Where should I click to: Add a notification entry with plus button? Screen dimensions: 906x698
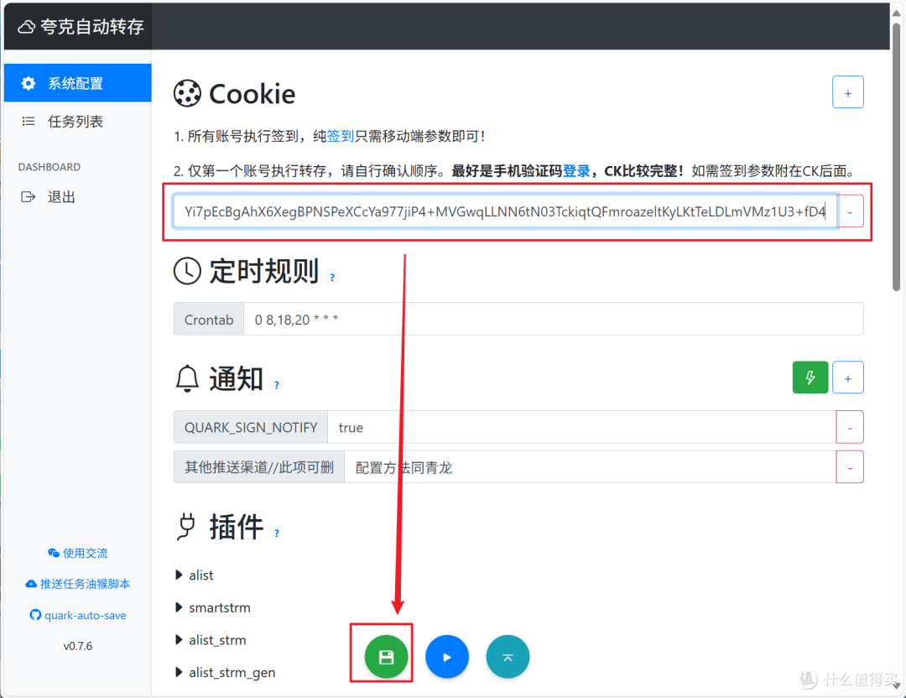pos(847,378)
